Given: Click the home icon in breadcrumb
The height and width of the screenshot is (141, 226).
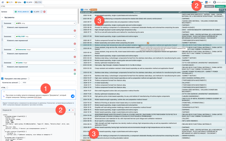Looking at the screenshot, I should 2,2.
